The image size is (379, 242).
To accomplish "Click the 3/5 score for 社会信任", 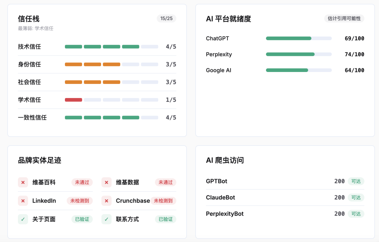I will pyautogui.click(x=171, y=82).
